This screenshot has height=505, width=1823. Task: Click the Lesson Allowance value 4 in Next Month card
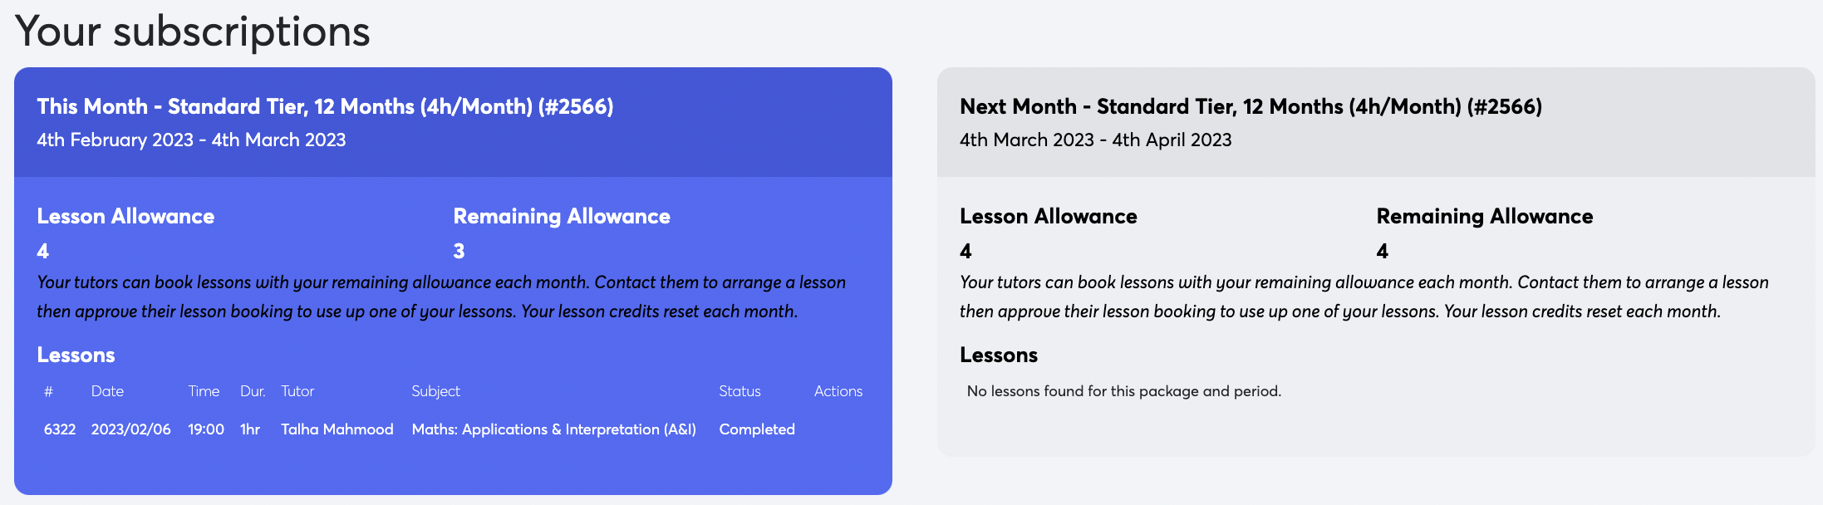[966, 251]
